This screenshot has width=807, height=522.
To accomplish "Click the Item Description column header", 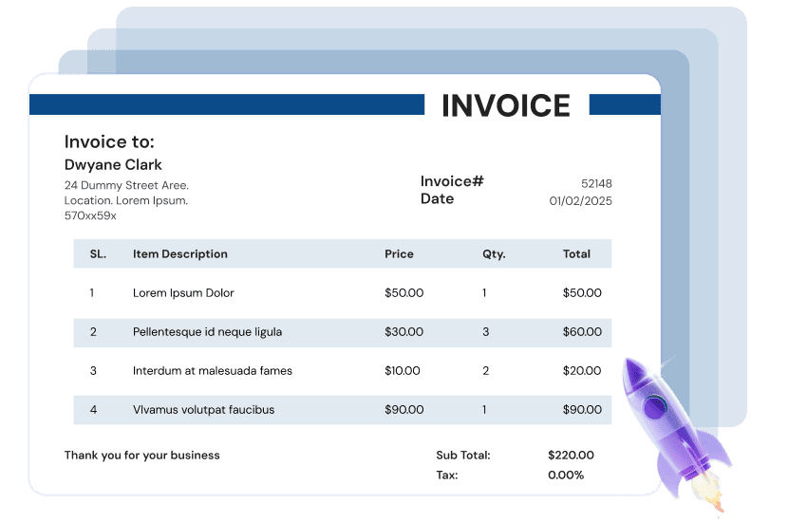I will (x=180, y=254).
